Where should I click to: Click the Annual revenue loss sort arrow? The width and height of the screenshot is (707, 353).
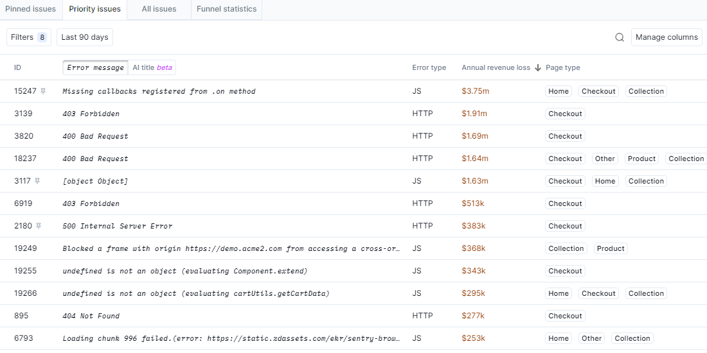[x=538, y=68]
